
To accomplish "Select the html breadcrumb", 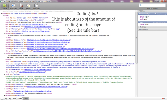I will [x=14, y=99].
